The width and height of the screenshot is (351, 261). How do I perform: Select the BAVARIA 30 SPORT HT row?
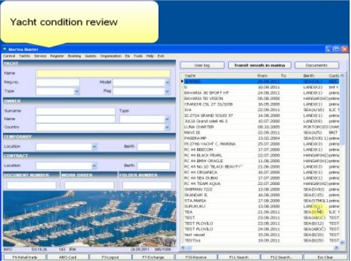261,92
